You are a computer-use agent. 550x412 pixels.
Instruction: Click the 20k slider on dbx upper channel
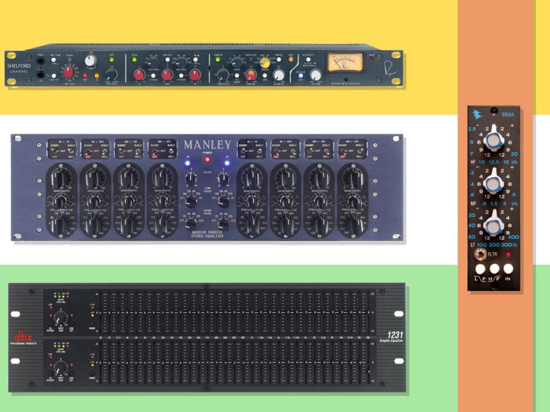tap(369, 313)
